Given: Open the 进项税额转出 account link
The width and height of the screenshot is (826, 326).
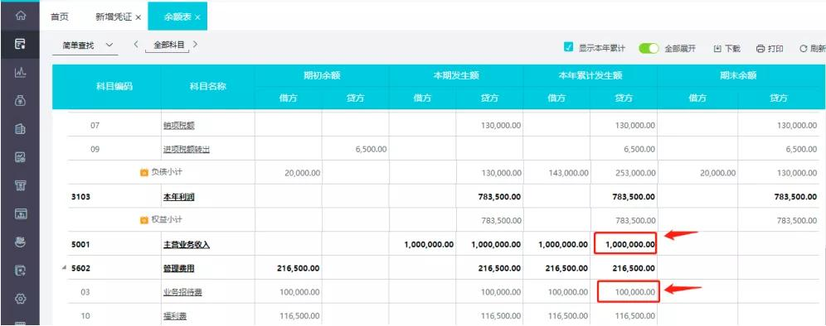Looking at the screenshot, I should pos(187,149).
